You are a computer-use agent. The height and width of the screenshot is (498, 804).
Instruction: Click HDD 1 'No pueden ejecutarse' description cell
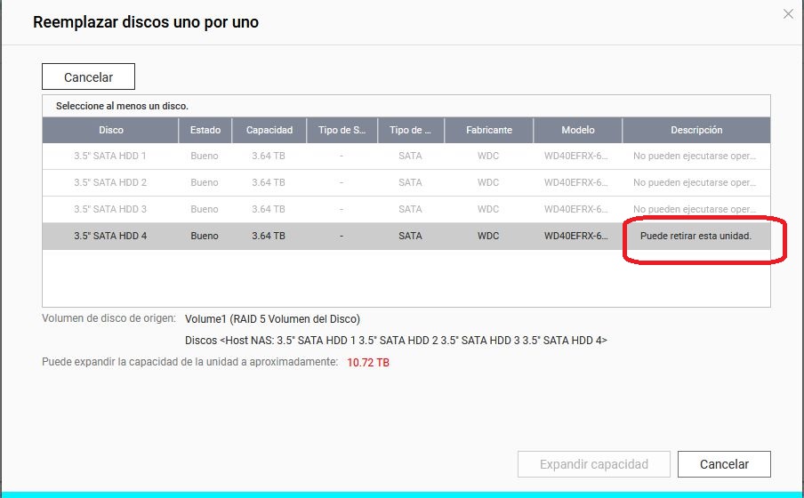point(695,156)
